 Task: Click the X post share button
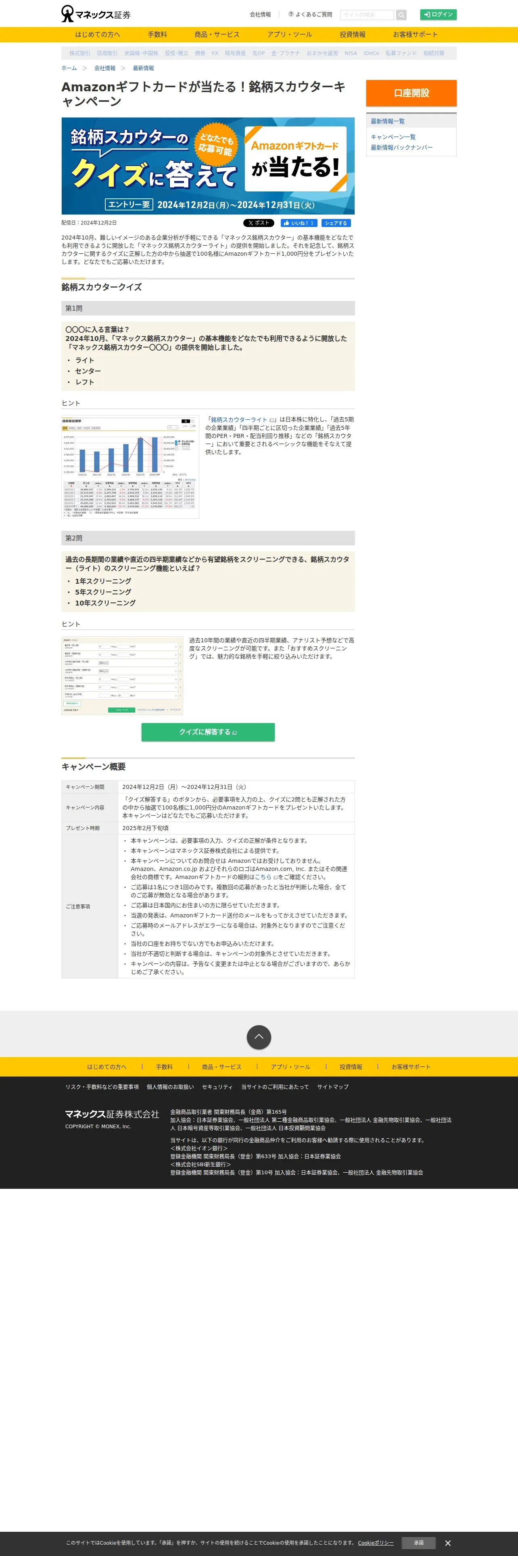[259, 223]
